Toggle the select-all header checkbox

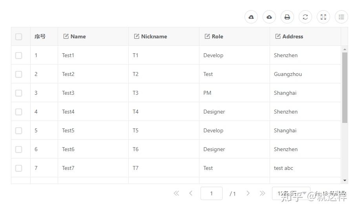19,37
